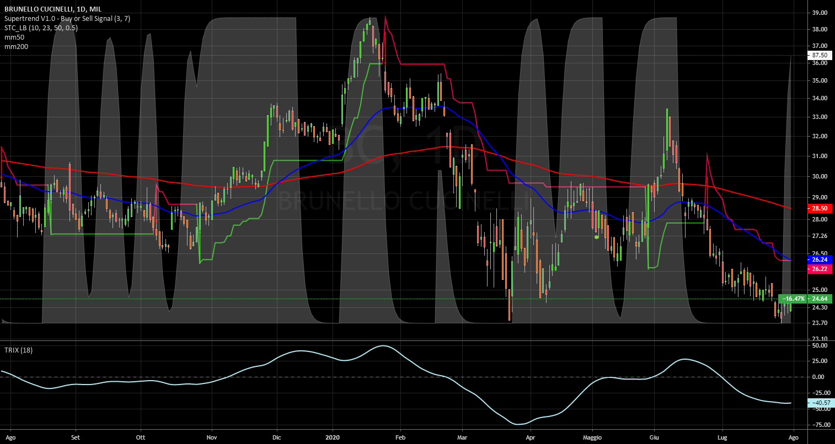Click the mm50 indicator label
The image size is (835, 444).
pos(15,37)
